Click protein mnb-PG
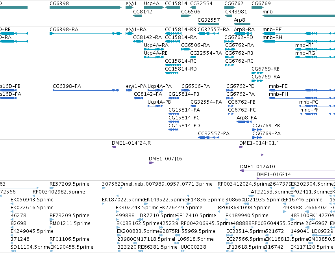The width and height of the screenshot is (335, 253). point(317,106)
